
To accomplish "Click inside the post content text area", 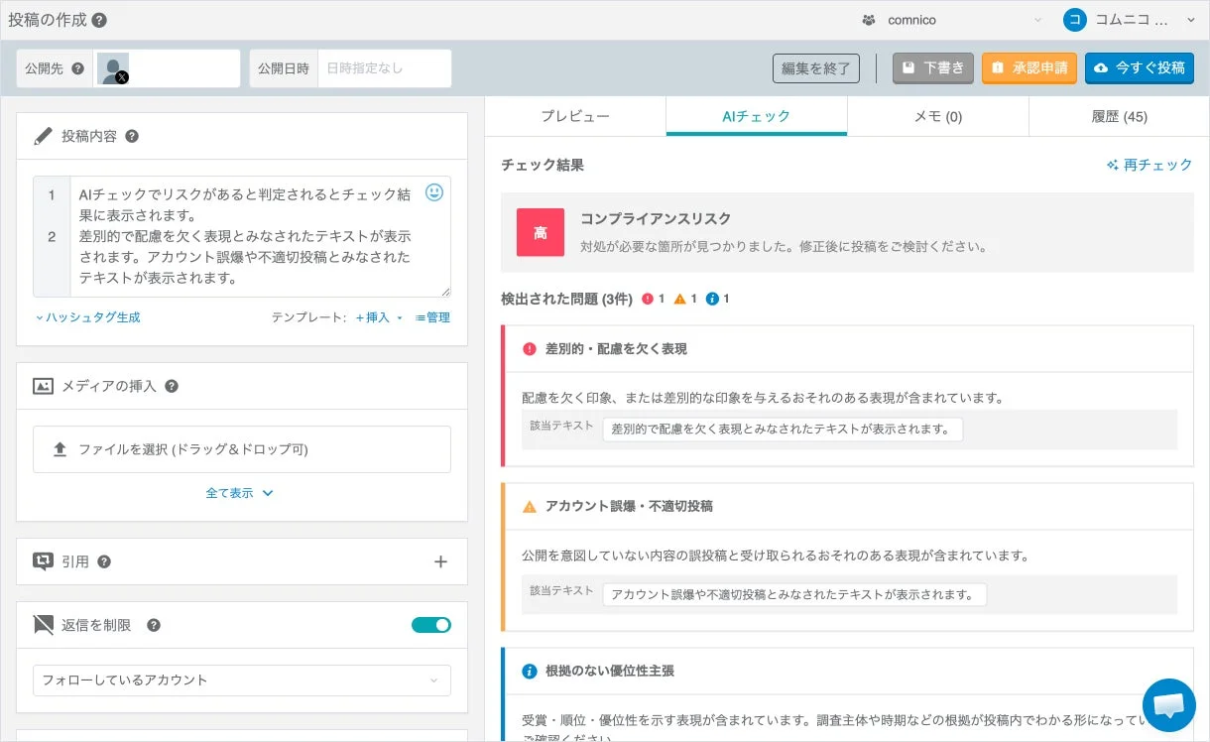I will 248,237.
